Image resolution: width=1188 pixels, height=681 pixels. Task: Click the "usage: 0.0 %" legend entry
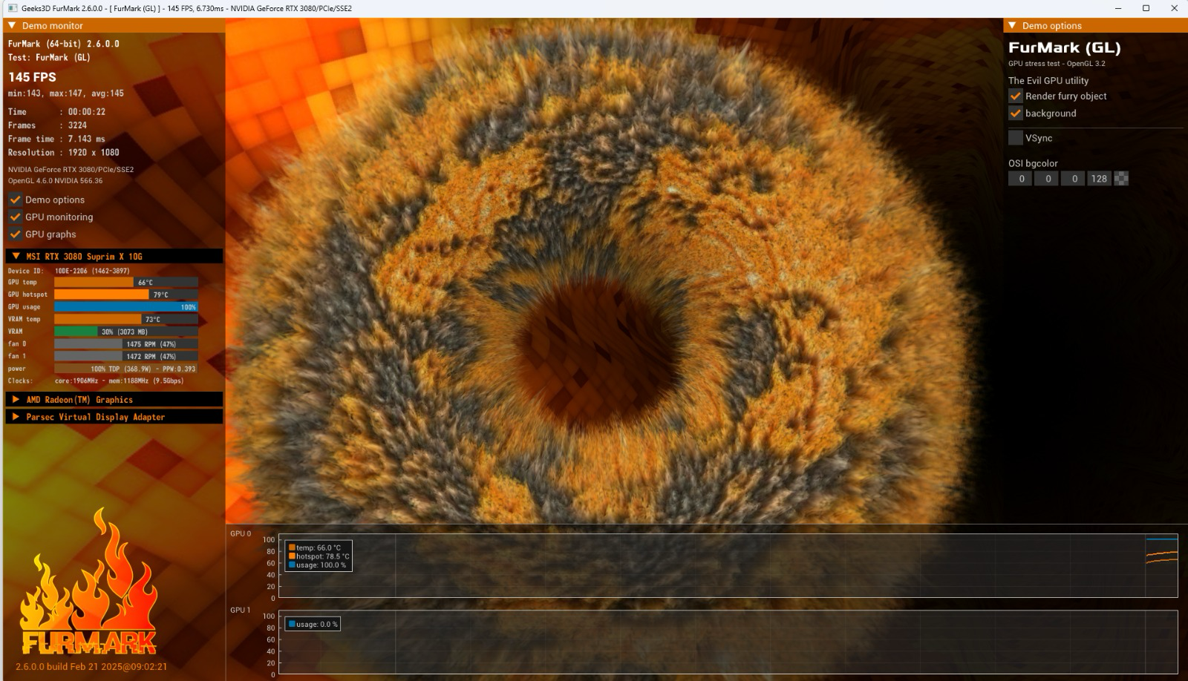click(313, 624)
